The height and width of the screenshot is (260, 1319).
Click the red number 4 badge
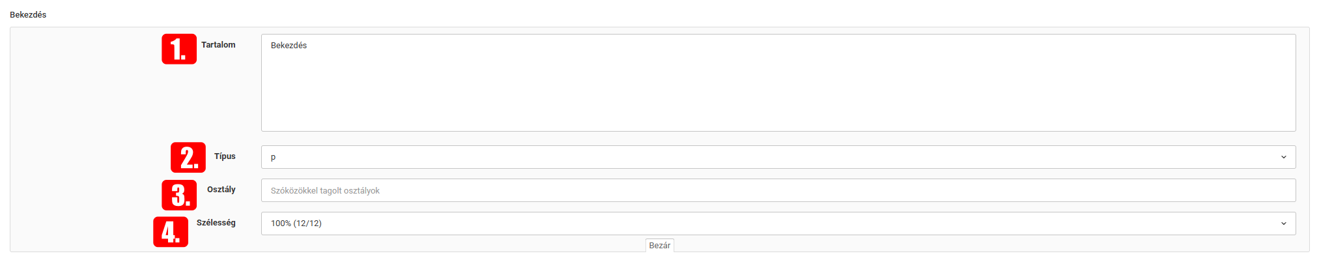tap(171, 232)
